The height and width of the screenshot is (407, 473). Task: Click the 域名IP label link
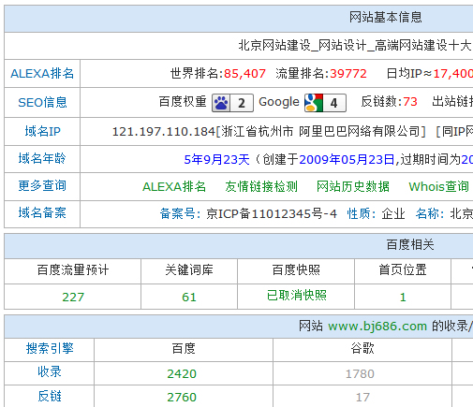(42, 131)
